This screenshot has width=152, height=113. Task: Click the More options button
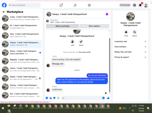tap(94, 26)
